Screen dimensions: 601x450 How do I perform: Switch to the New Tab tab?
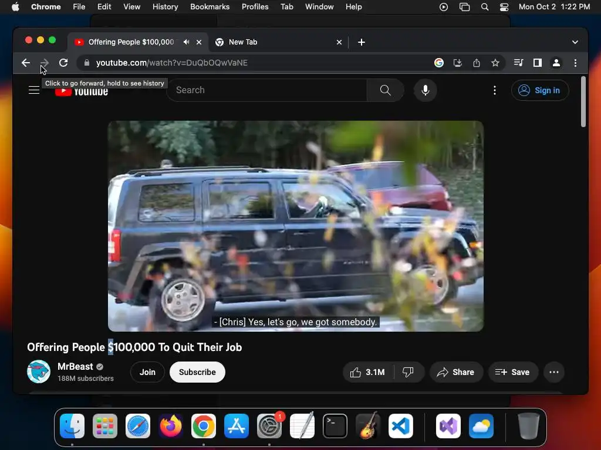coord(278,42)
